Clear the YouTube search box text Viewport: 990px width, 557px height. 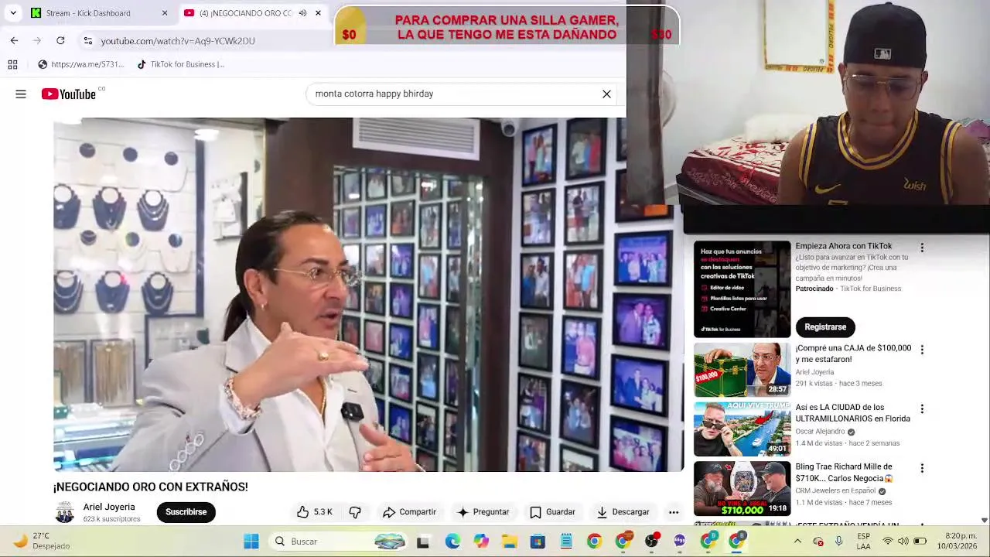[606, 94]
